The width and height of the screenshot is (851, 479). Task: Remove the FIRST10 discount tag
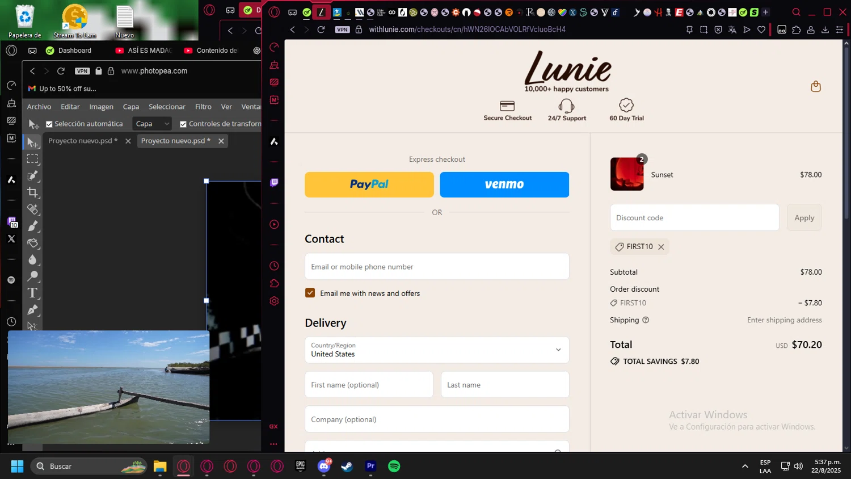click(661, 247)
